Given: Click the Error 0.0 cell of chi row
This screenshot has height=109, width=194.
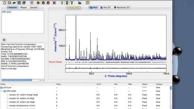Looking at the screenshot, I should click(x=98, y=98).
